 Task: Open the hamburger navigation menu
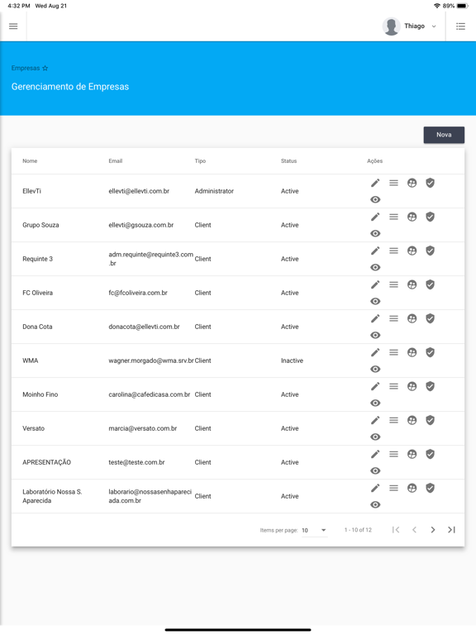coord(13,26)
